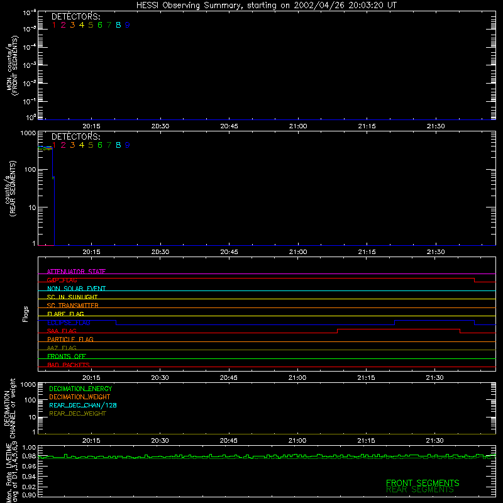Screen dimensions: 503x503
Task: Select detector 7 in front segments legend
Action: [109, 25]
